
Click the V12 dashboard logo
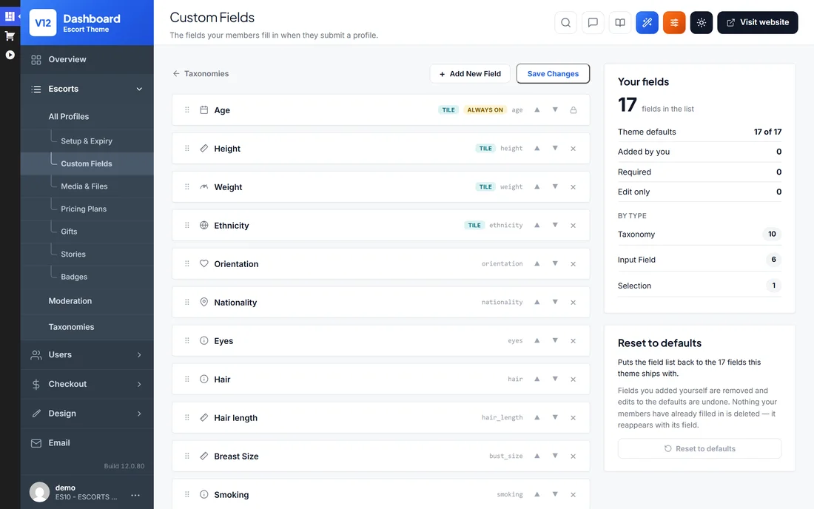click(43, 23)
